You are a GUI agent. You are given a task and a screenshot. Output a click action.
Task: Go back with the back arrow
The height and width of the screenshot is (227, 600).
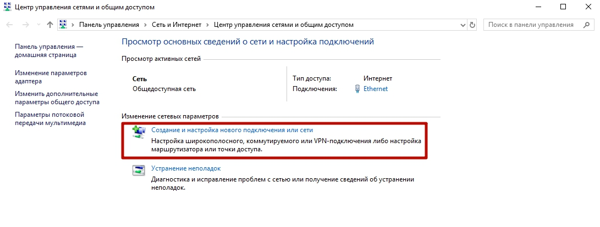(x=10, y=25)
